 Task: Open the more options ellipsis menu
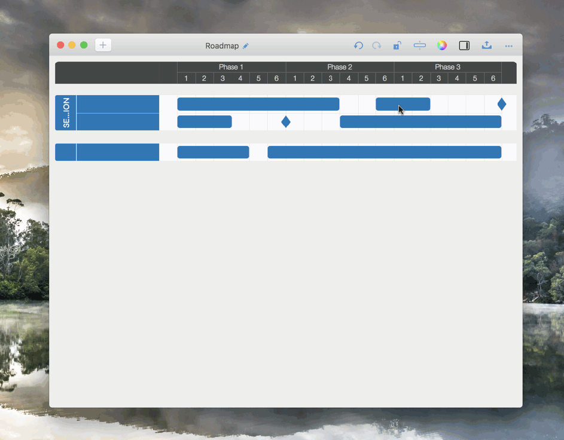[x=508, y=46]
